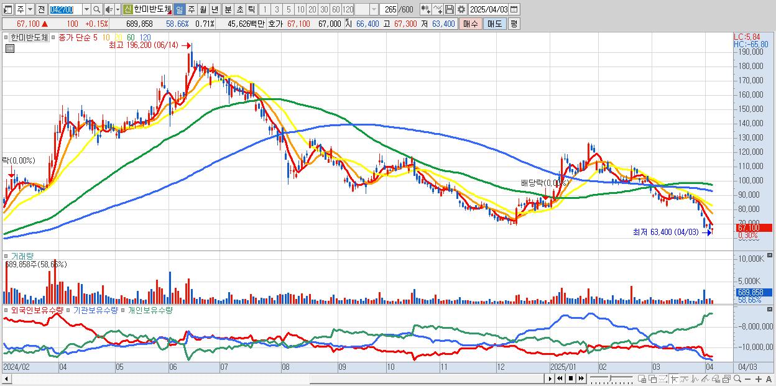Toggle the 외국인보유수량 indicator legend marker

(7, 310)
